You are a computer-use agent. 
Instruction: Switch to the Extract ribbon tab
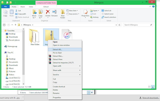point(46,7)
